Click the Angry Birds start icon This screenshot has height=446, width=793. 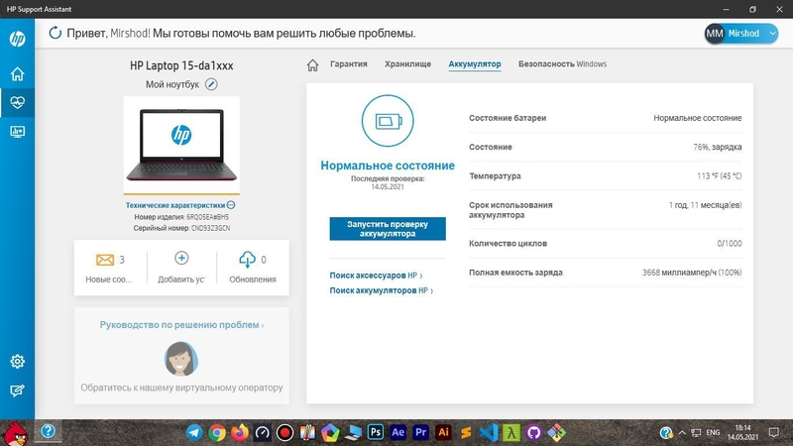coord(15,433)
